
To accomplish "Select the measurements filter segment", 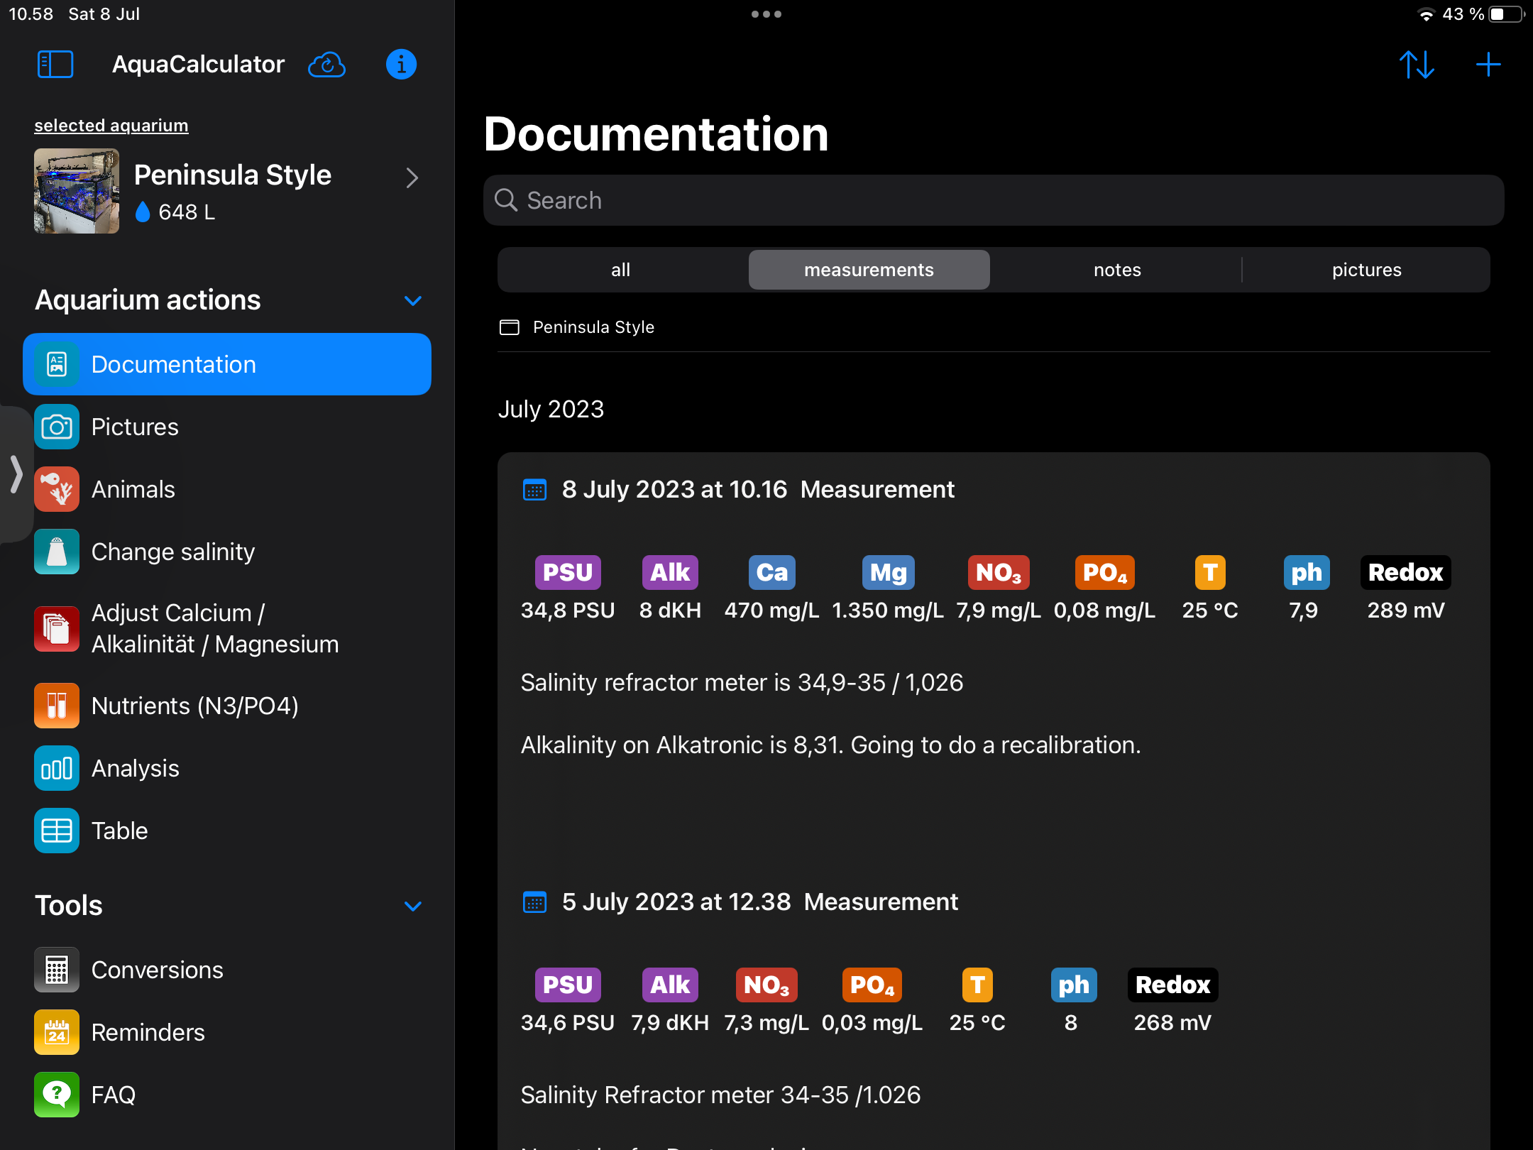I will tap(869, 270).
